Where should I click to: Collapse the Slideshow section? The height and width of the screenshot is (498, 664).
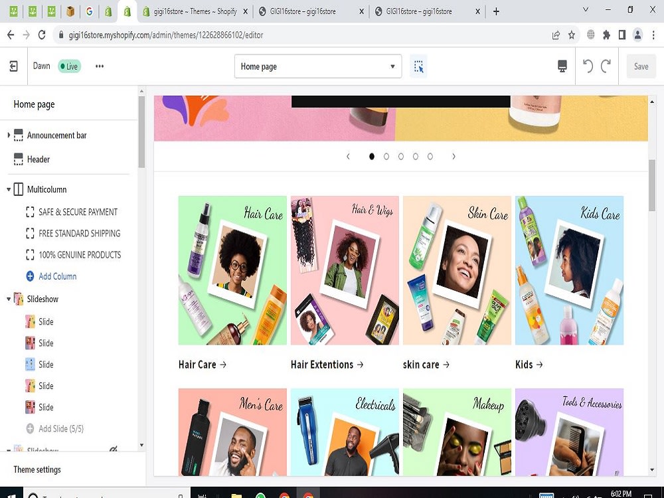click(9, 299)
